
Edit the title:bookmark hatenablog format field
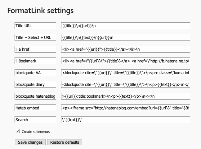point(126,96)
